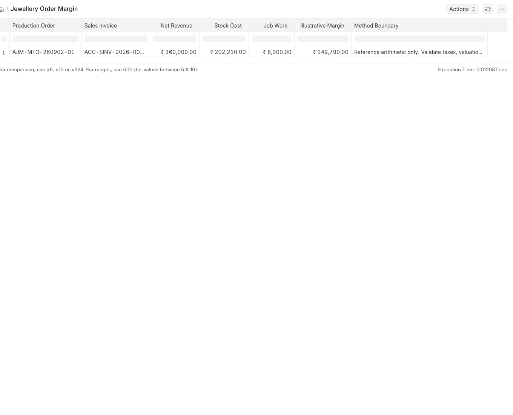Focus the Stock Cost filter field
513x415 pixels.
(x=224, y=39)
